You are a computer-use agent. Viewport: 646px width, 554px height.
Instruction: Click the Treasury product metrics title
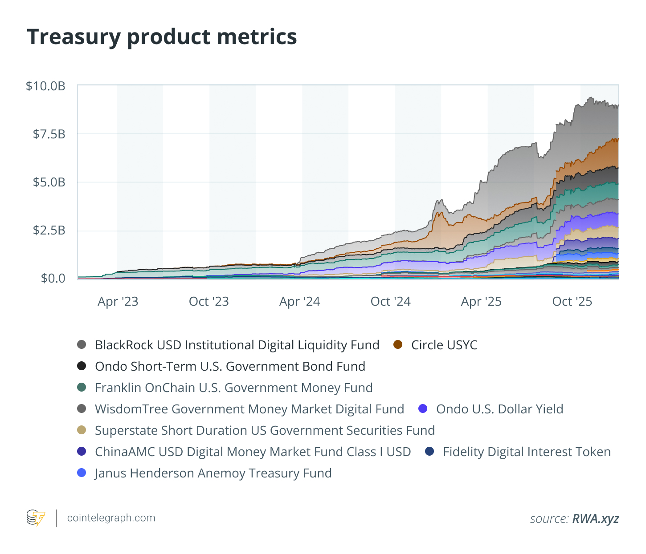coord(162,36)
